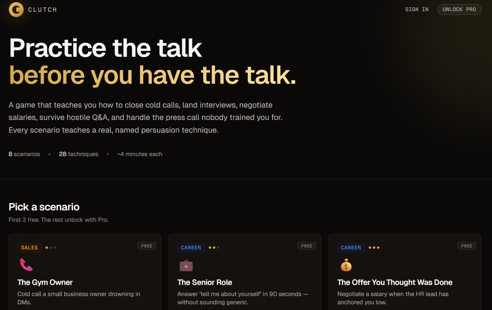492x310 pixels.
Task: Click the 'Practice the talk' headline
Action: pyautogui.click(x=106, y=48)
